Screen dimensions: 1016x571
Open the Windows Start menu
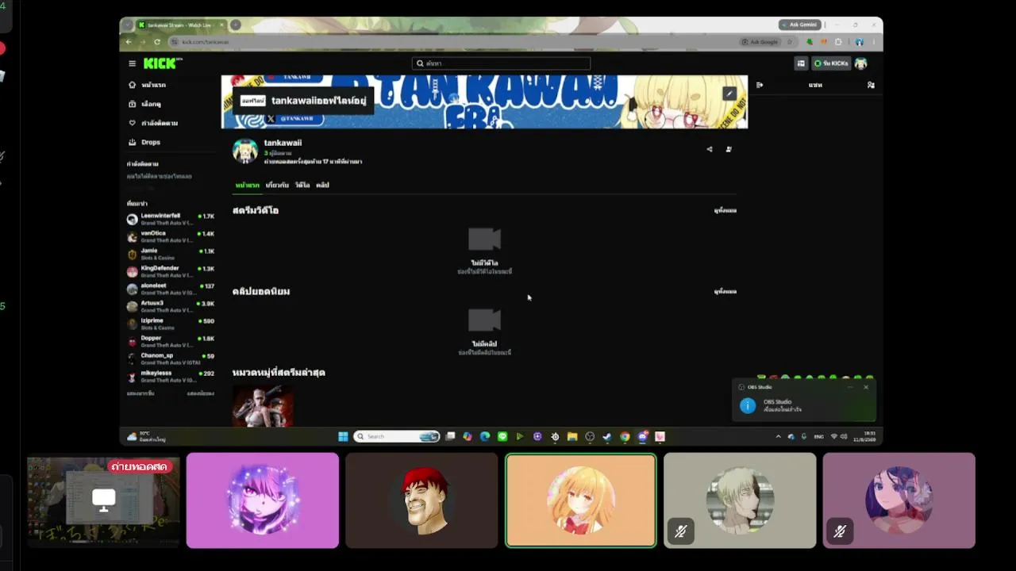343,436
